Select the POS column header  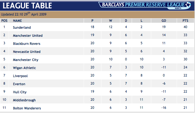coord(4,21)
